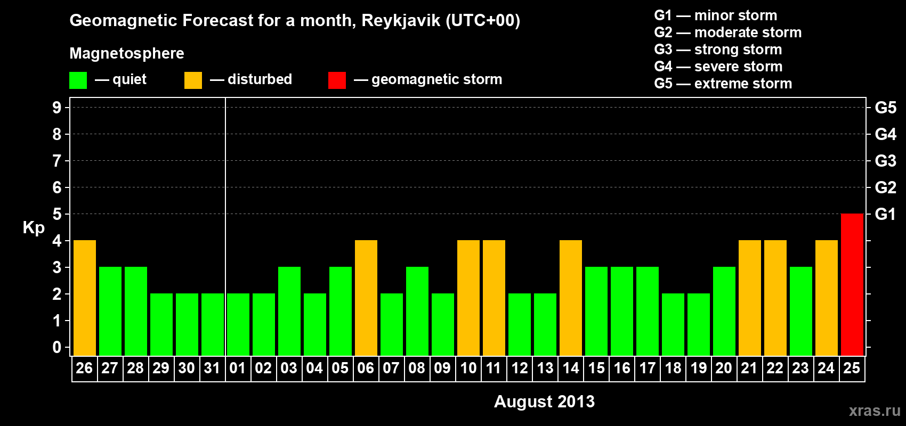Click the green bar for August 03
The width and height of the screenshot is (906, 426).
[289, 311]
